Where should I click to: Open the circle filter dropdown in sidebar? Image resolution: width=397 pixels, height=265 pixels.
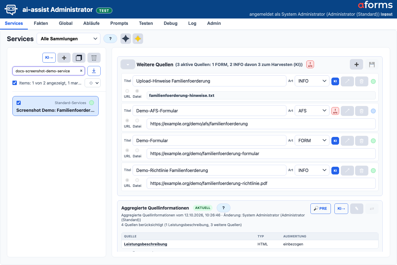click(x=93, y=83)
